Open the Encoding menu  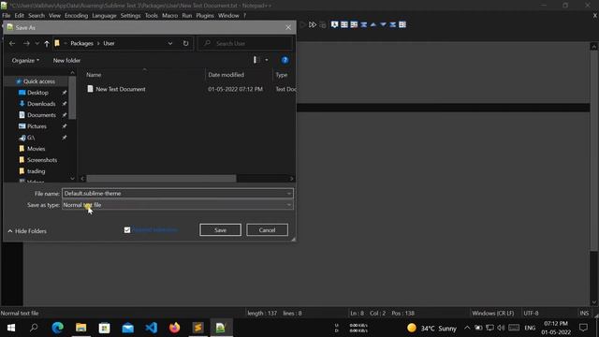77,16
